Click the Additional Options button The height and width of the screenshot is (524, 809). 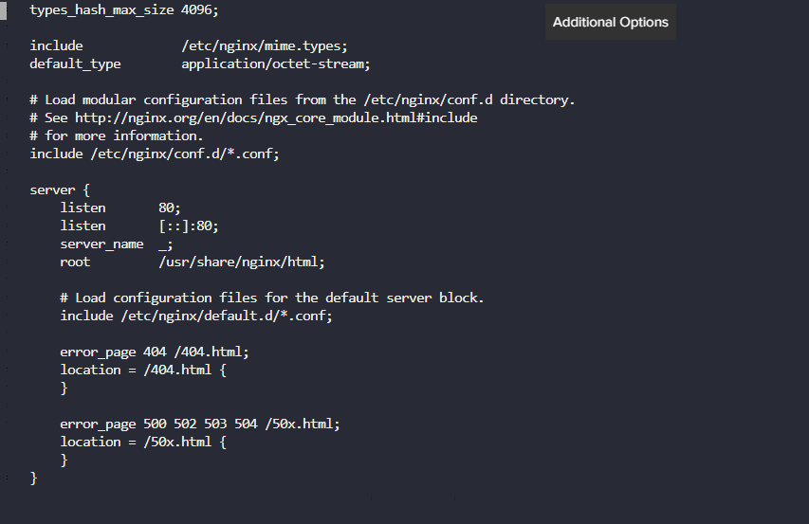pyautogui.click(x=610, y=22)
